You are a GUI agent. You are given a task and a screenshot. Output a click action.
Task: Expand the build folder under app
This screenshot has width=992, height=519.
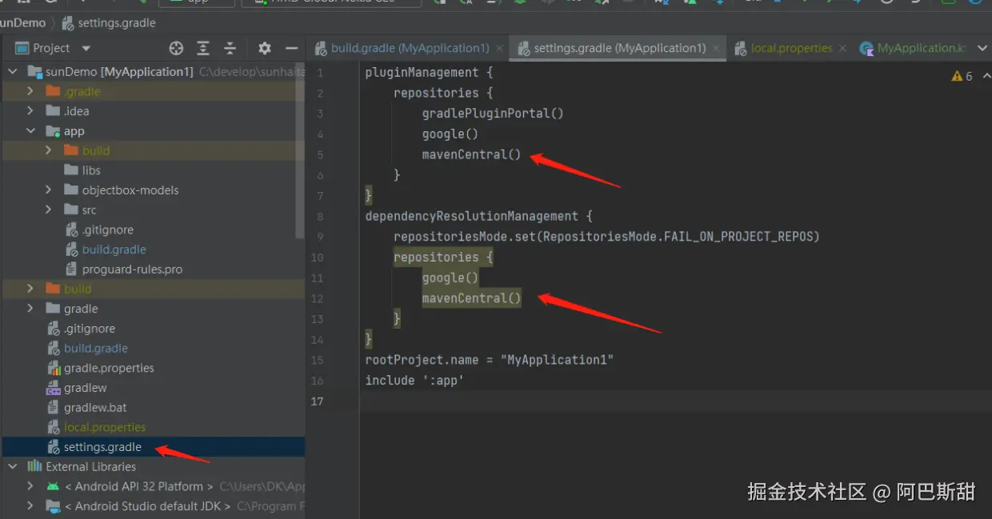point(49,150)
